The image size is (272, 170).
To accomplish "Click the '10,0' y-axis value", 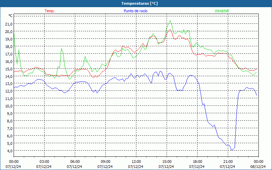I will pyautogui.click(x=9, y=106).
